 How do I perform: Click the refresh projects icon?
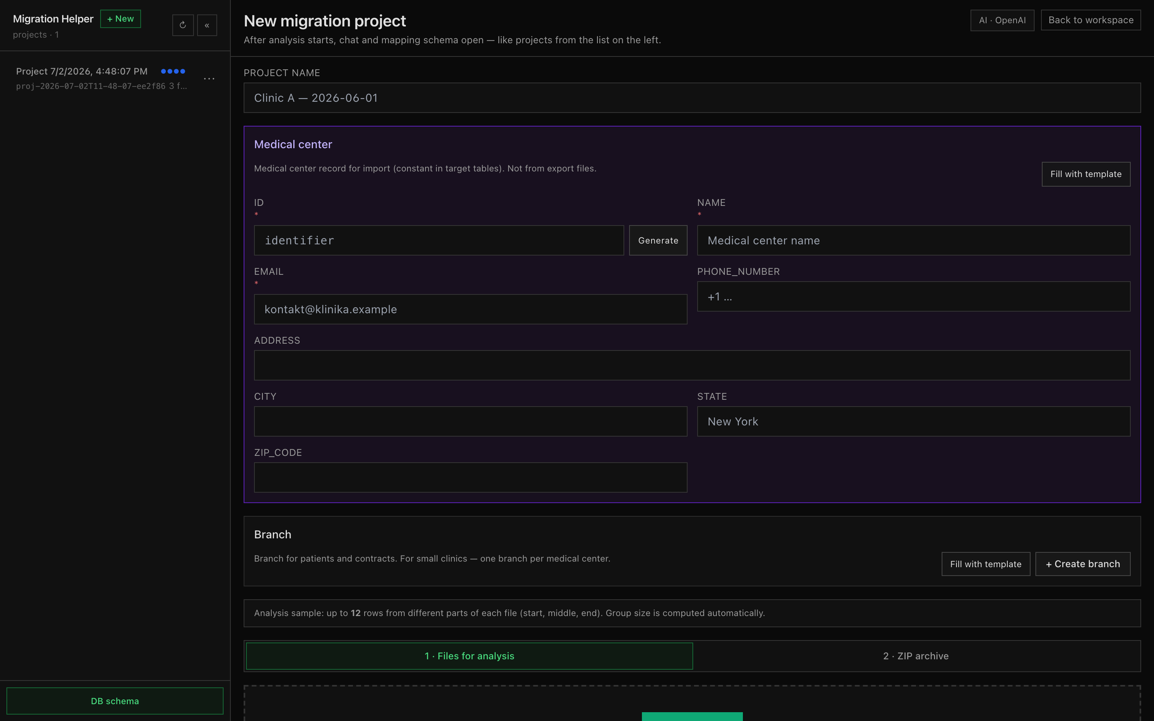tap(183, 25)
